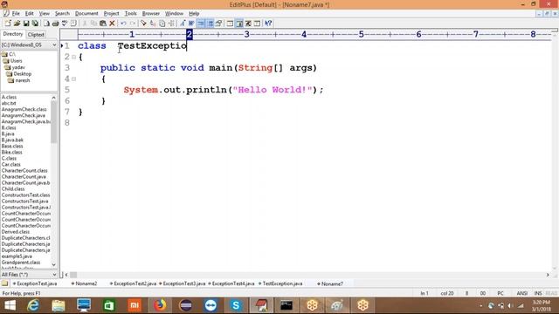Delete selection with the red X icon
The width and height of the screenshot is (559, 314).
(x=112, y=24)
